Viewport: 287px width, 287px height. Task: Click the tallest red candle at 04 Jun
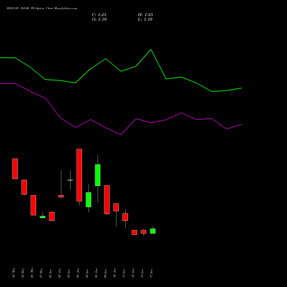click(x=79, y=175)
